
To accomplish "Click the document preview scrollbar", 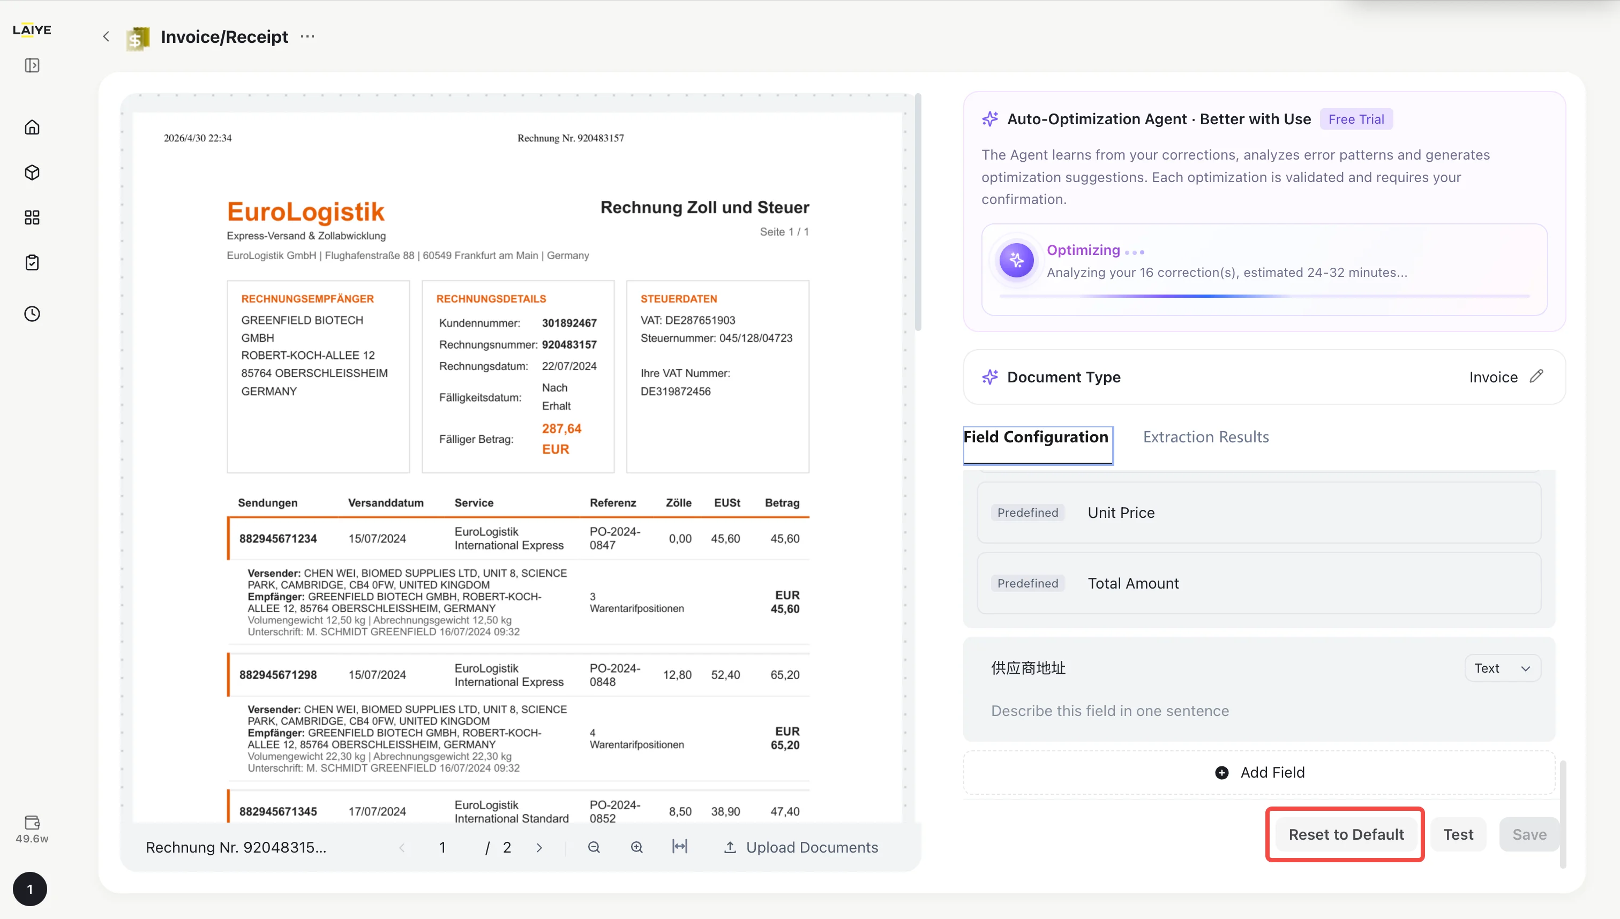I will tap(919, 212).
